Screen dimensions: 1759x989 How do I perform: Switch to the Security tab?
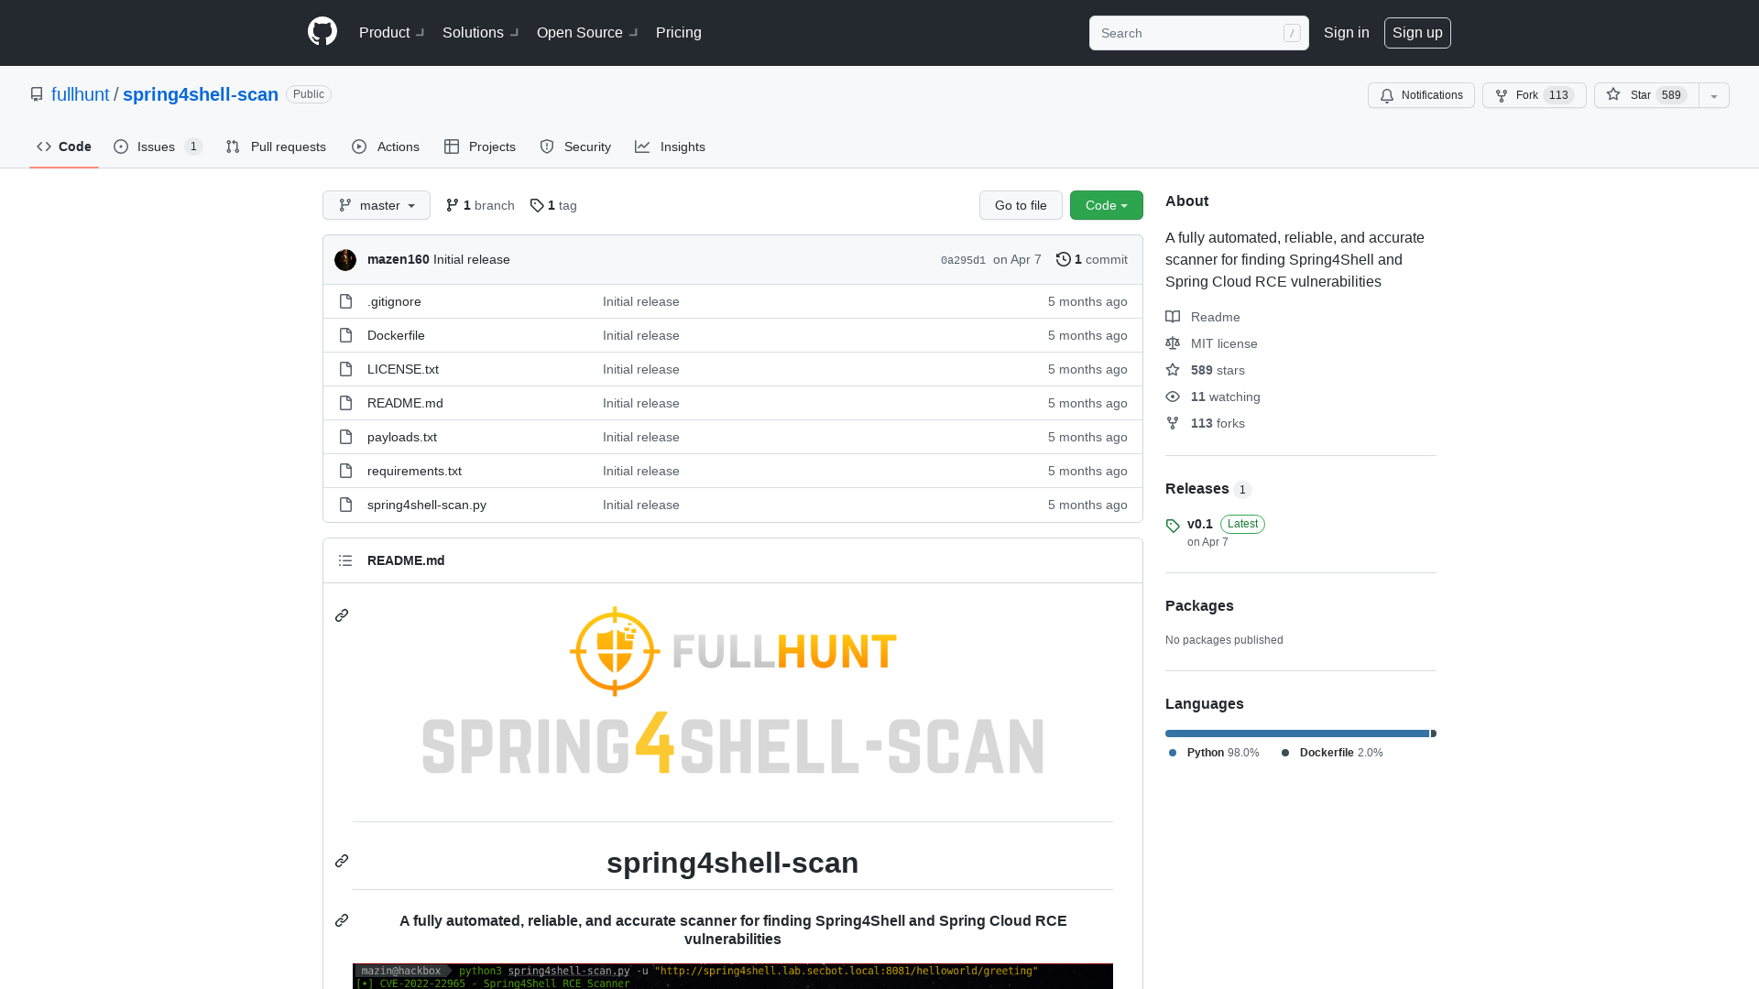click(575, 147)
